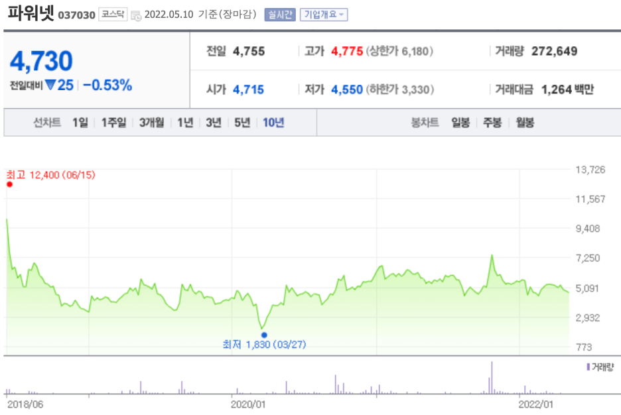Click the 파워넷 stock name title

coord(31,13)
